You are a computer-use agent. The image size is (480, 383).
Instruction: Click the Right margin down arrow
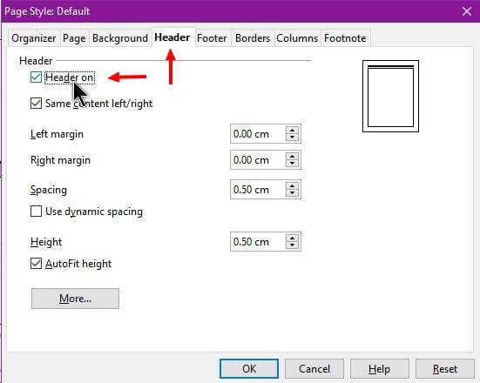pos(292,164)
